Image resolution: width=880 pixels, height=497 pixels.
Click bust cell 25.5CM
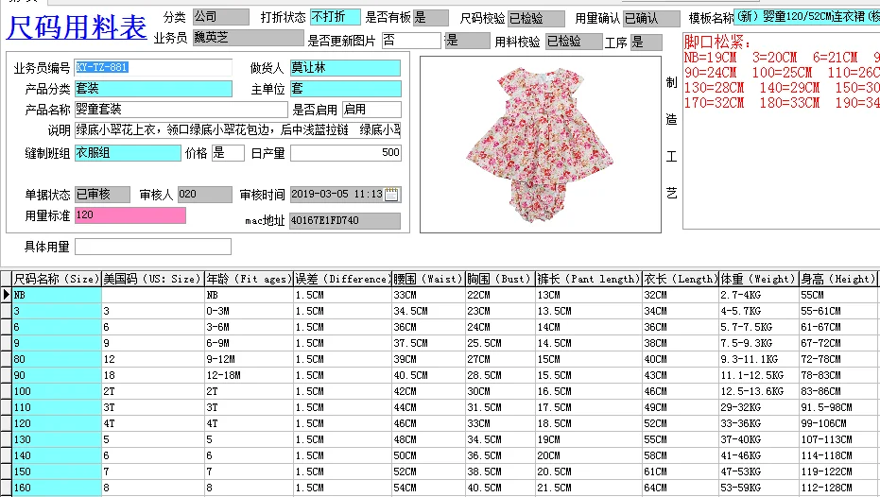500,343
